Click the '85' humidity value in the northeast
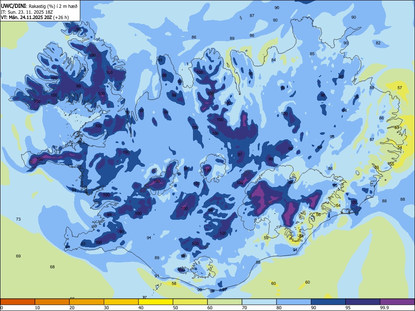Image resolution: width=415 pixels, height=311 pixels. 312,53
